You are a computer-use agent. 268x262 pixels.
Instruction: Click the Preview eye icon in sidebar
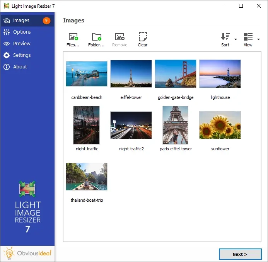pos(7,44)
